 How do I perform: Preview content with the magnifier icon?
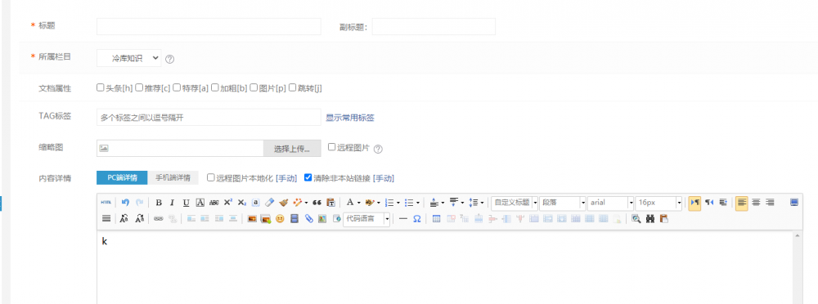tap(636, 218)
